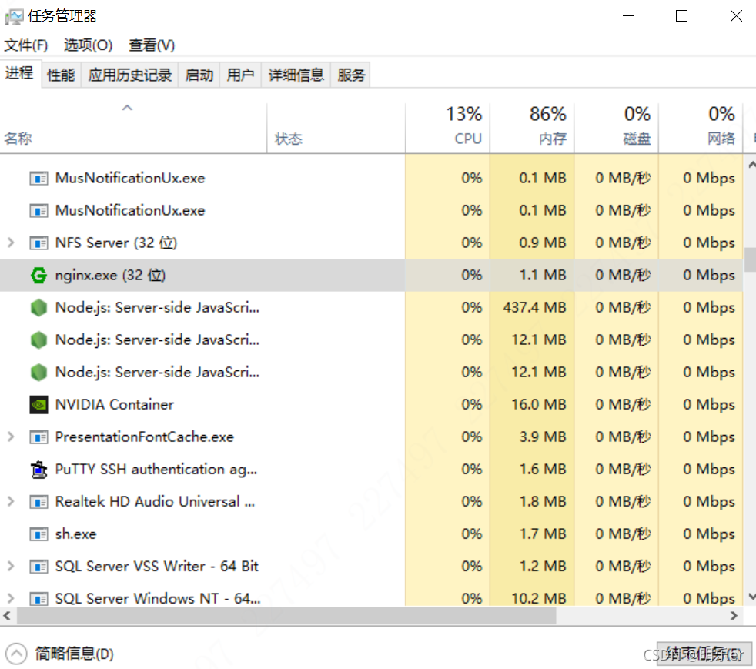The height and width of the screenshot is (669, 756).
Task: Select the 进程 tab
Action: click(x=19, y=73)
